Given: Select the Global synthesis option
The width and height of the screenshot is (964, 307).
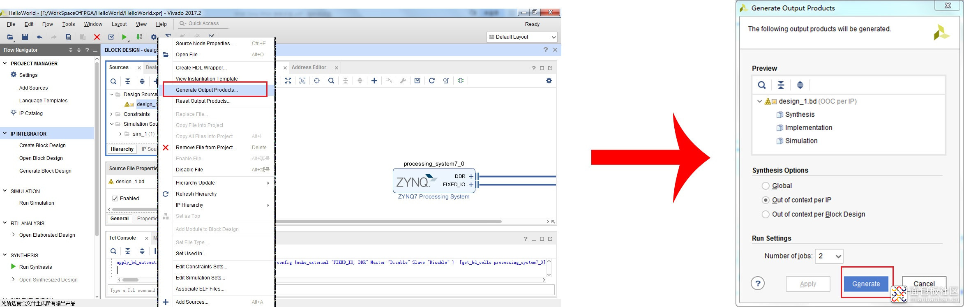Looking at the screenshot, I should pyautogui.click(x=766, y=186).
